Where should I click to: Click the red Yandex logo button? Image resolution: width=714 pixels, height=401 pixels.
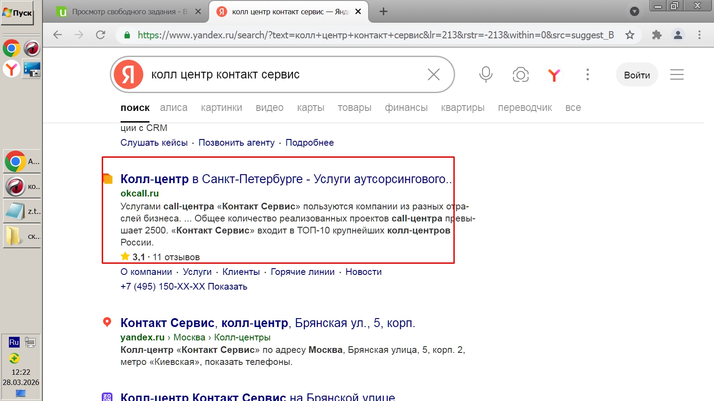(129, 74)
